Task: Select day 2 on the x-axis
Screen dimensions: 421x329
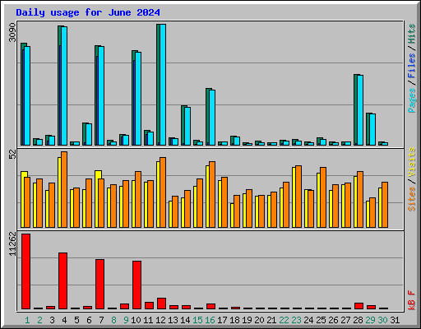Action: click(x=39, y=320)
